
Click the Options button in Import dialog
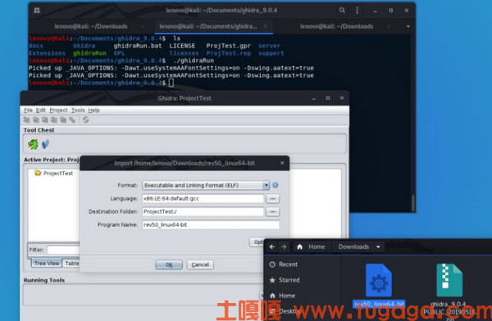[257, 242]
